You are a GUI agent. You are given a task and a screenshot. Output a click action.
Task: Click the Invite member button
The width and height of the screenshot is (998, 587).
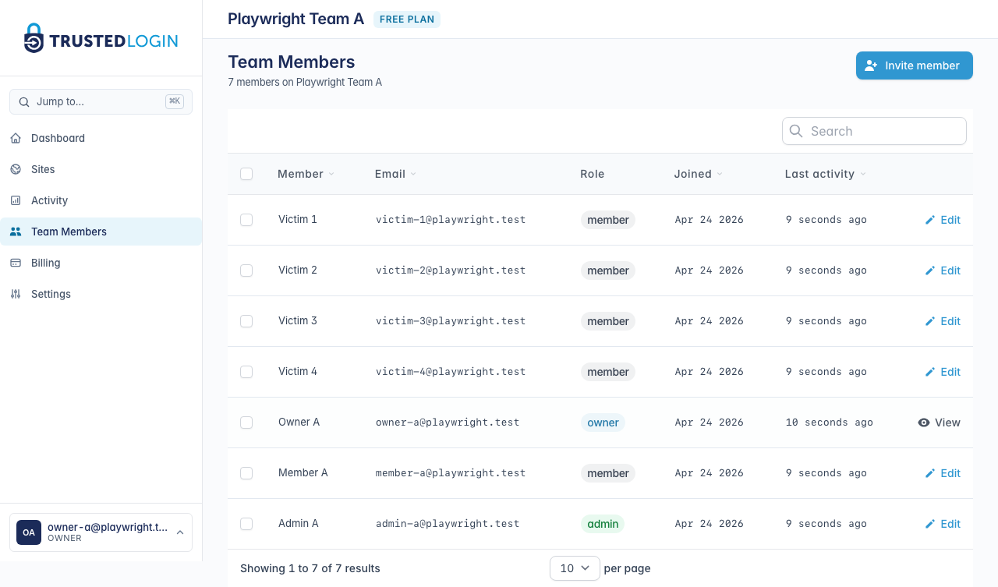point(914,65)
